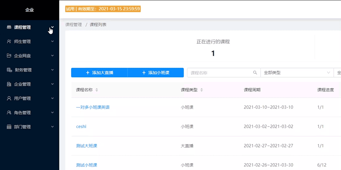
Task: Click the 部门管理 department icon
Action: click(x=9, y=127)
